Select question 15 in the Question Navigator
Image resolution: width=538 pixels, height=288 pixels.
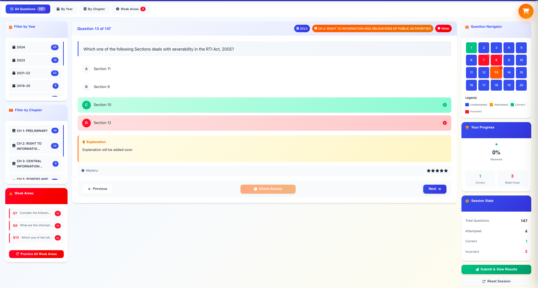[521, 72]
